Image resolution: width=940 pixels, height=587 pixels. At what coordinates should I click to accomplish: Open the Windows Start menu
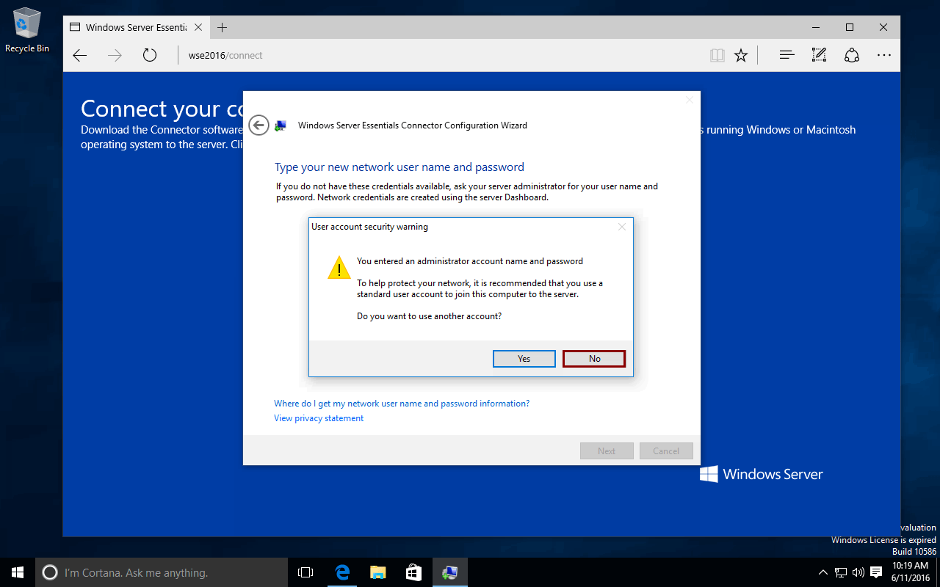tap(18, 572)
